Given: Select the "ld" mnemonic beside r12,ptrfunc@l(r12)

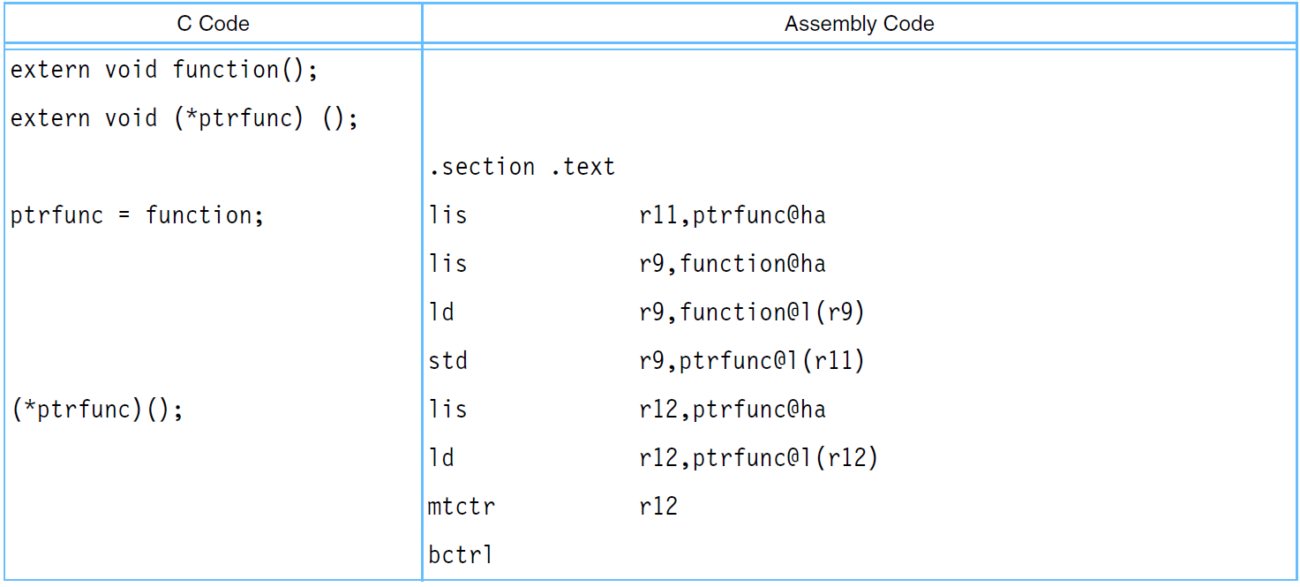Looking at the screenshot, I should click(x=441, y=458).
